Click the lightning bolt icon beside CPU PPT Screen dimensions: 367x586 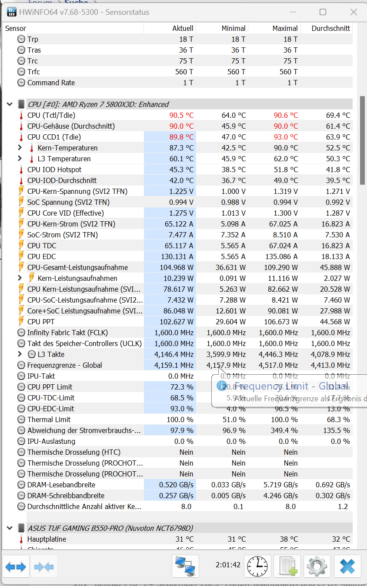tap(20, 322)
